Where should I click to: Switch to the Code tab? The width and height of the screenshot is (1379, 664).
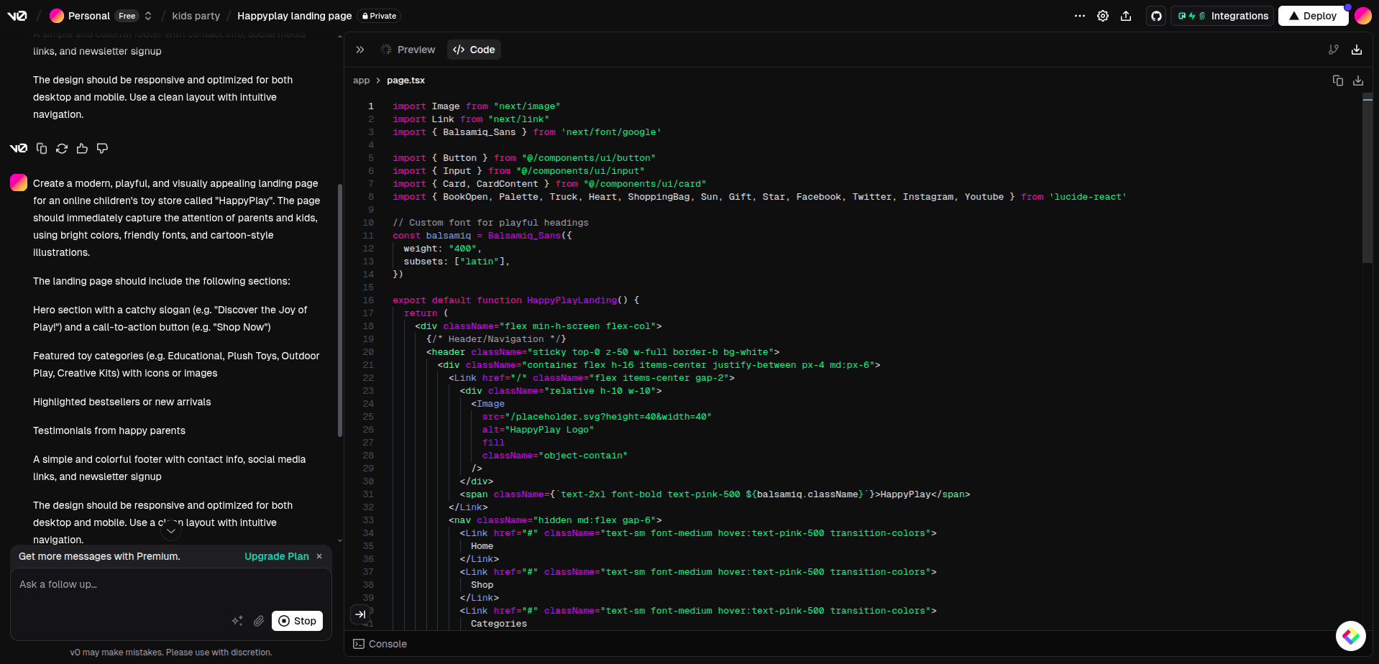pyautogui.click(x=475, y=50)
